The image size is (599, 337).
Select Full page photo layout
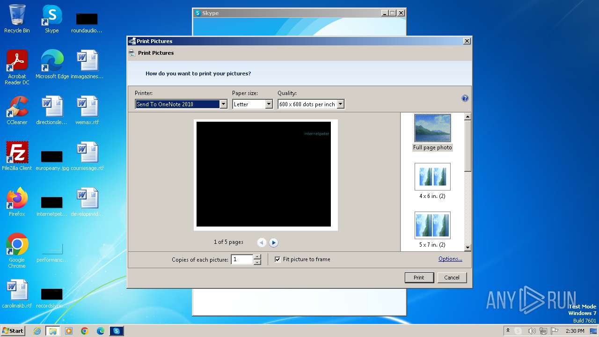[432, 132]
